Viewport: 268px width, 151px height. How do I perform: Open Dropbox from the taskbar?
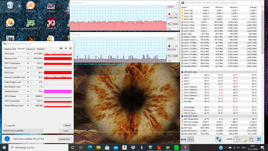point(133,148)
